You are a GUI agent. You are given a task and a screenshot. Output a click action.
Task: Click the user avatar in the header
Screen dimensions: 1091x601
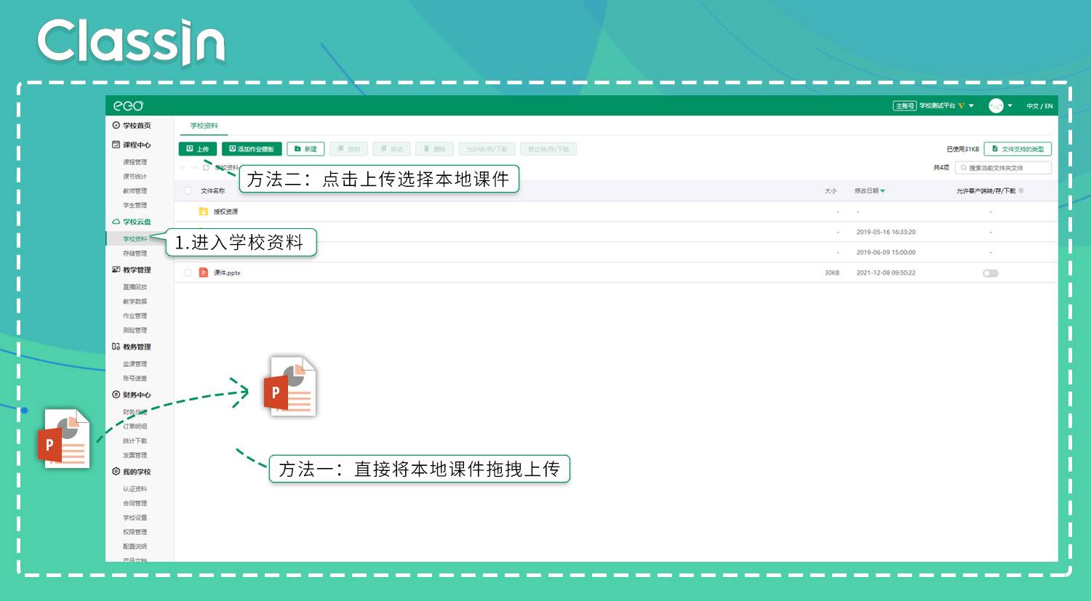(x=996, y=106)
